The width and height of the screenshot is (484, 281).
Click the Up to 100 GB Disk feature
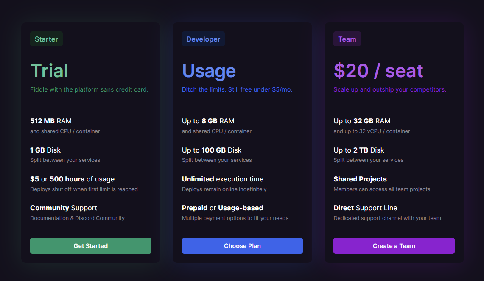[x=212, y=150]
